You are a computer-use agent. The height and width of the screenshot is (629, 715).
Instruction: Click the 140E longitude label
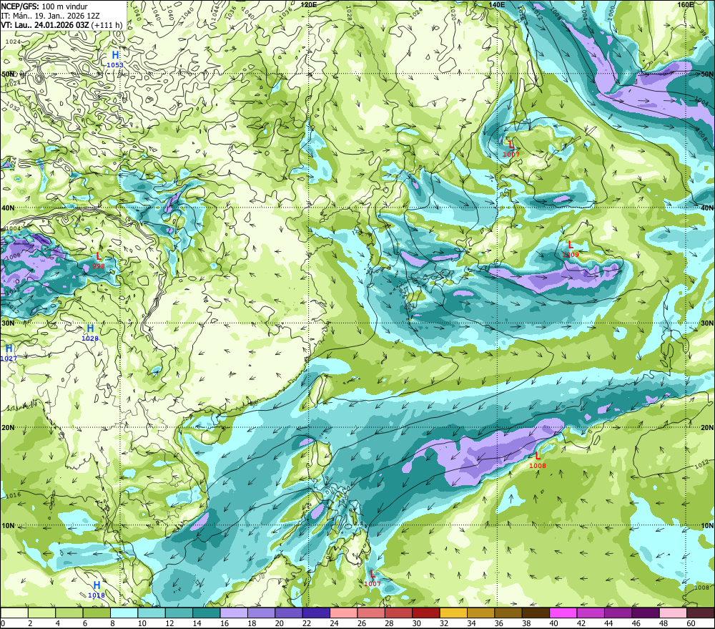(497, 4)
